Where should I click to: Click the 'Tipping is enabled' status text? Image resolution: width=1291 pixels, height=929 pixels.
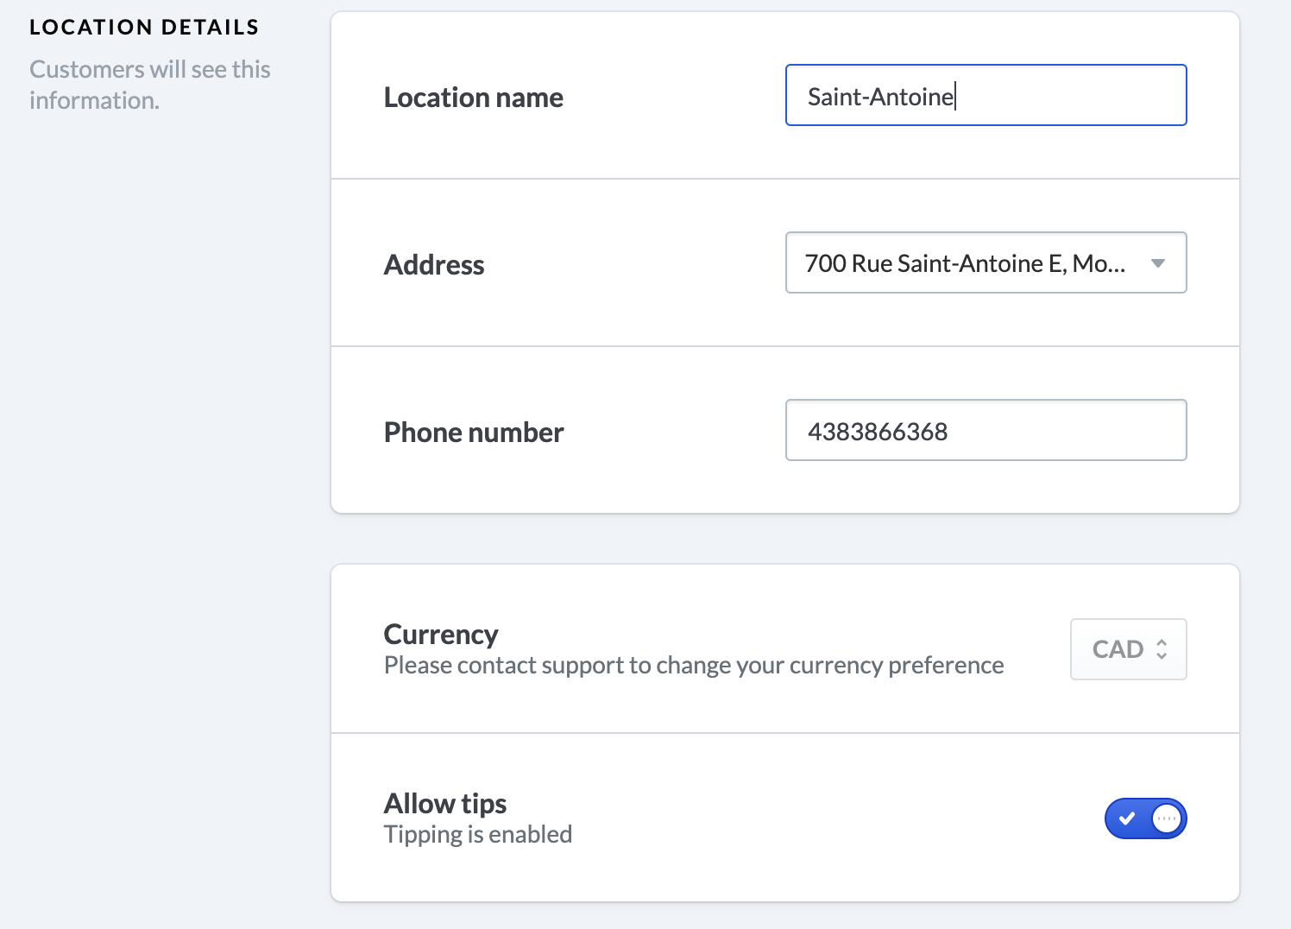pos(477,835)
